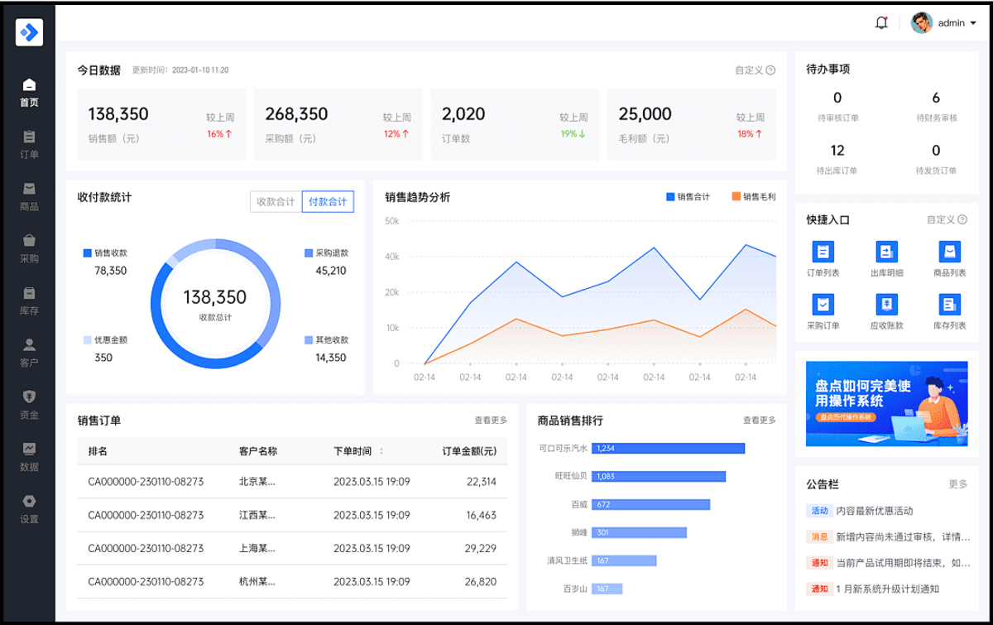
Task: Open 应收账款 via its quick entry icon
Action: (885, 312)
